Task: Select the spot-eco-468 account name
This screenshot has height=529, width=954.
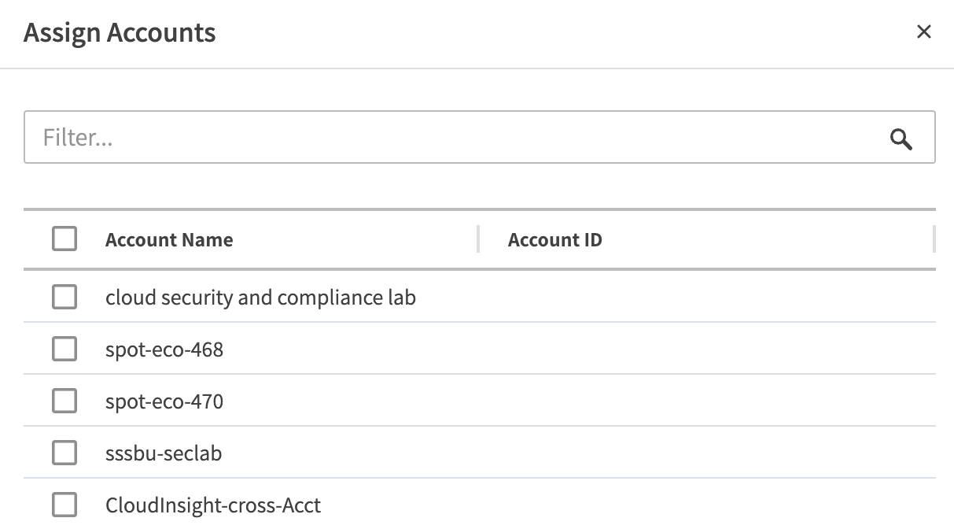Action: click(x=164, y=350)
